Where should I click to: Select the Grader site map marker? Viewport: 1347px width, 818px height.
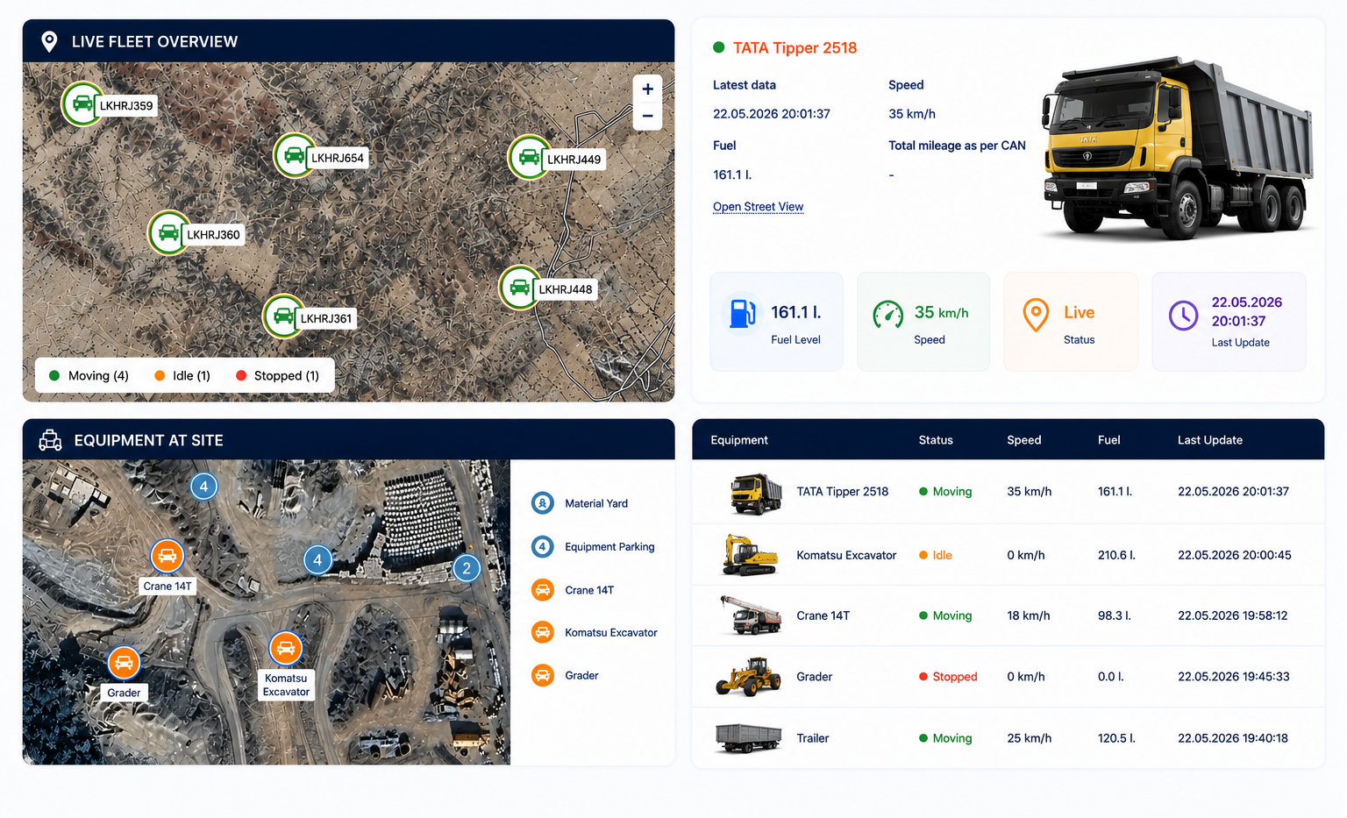coord(124,663)
